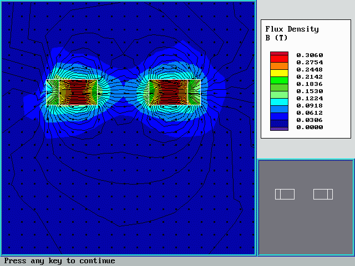Click the legend value 0.2448
This screenshot has height=266, width=355.
(310, 70)
